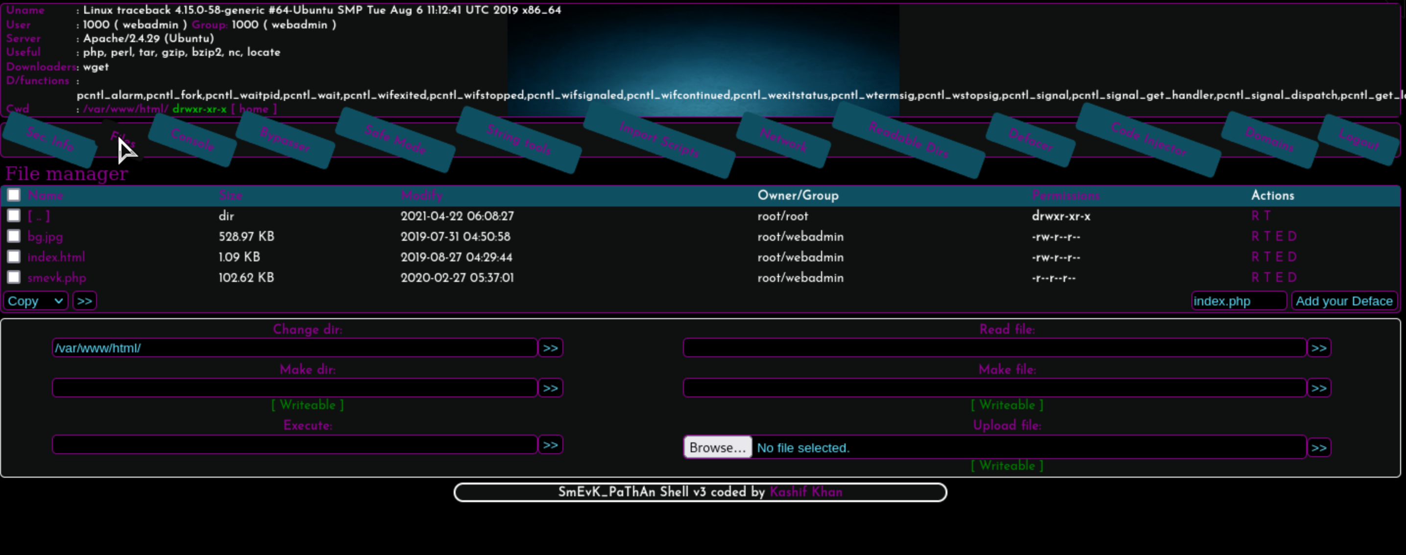This screenshot has height=555, width=1406.
Task: Check the box next to smevk.php
Action: coord(14,277)
